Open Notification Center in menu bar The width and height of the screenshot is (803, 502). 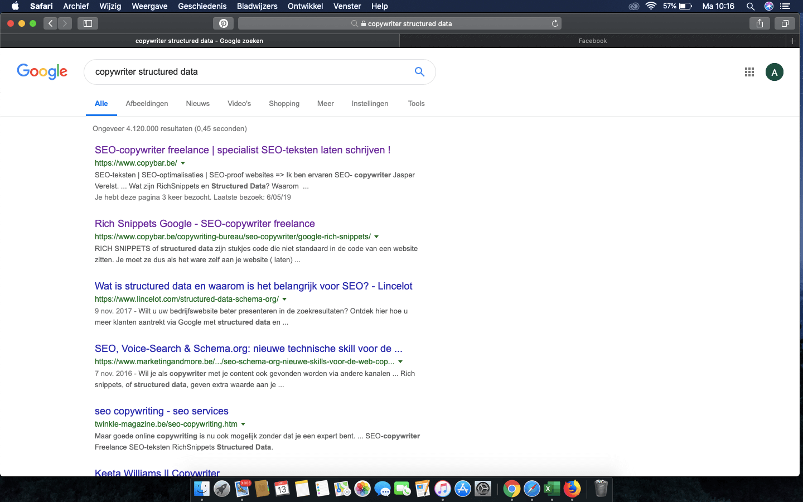785,6
